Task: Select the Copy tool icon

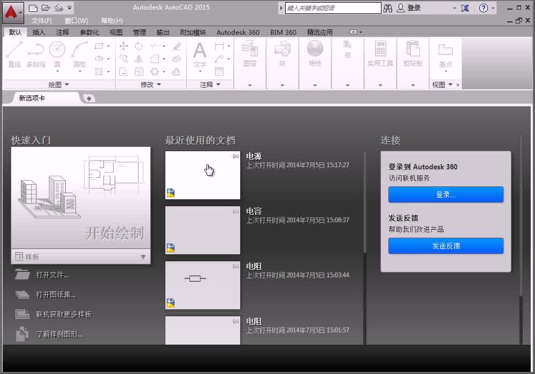Action: (124, 59)
